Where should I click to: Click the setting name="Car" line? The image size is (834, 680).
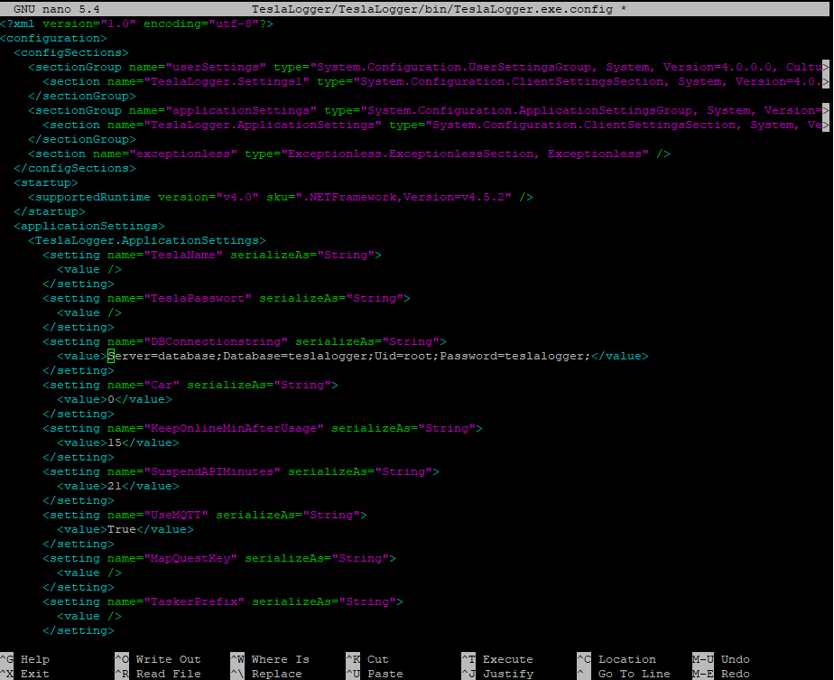click(x=190, y=386)
